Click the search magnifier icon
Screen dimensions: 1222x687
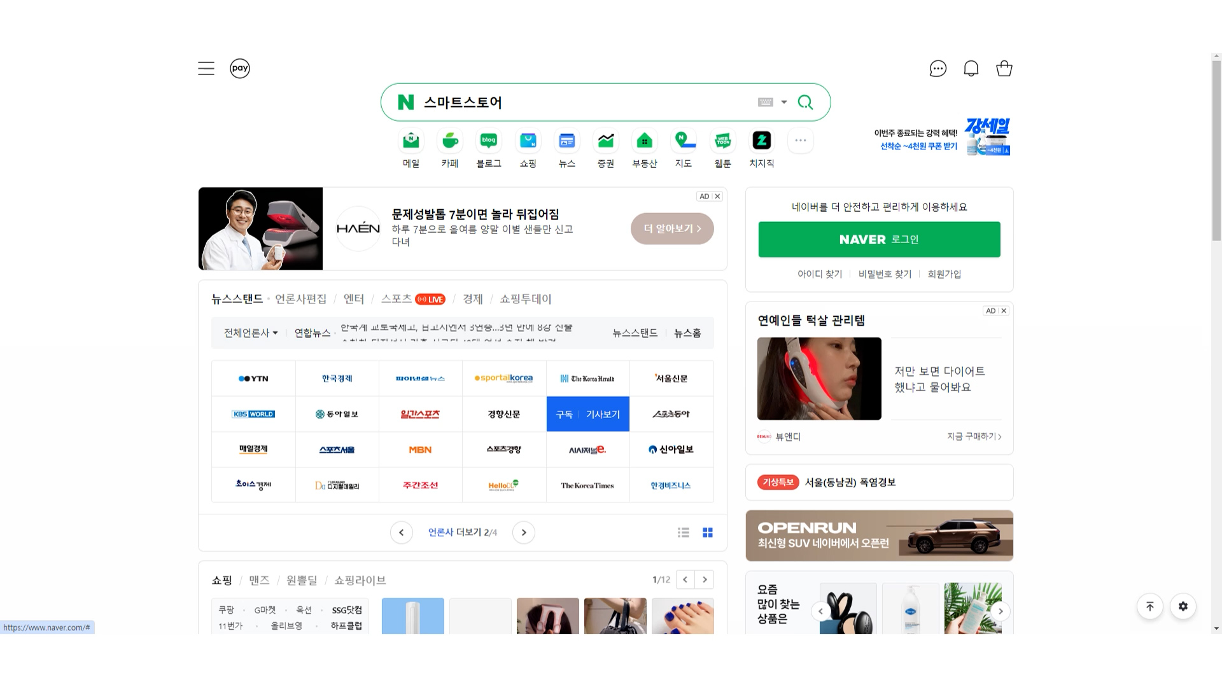click(805, 102)
